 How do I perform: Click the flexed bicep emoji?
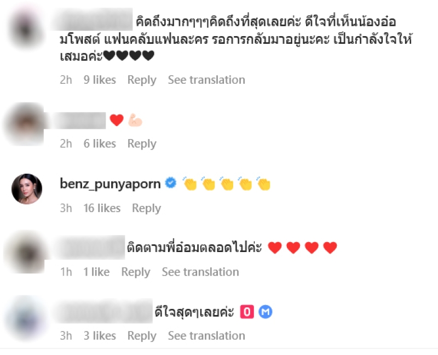[x=135, y=120]
